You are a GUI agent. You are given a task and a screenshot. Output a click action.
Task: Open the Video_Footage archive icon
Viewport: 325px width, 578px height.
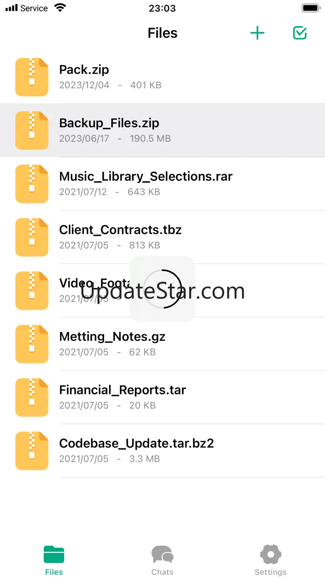[x=32, y=290]
